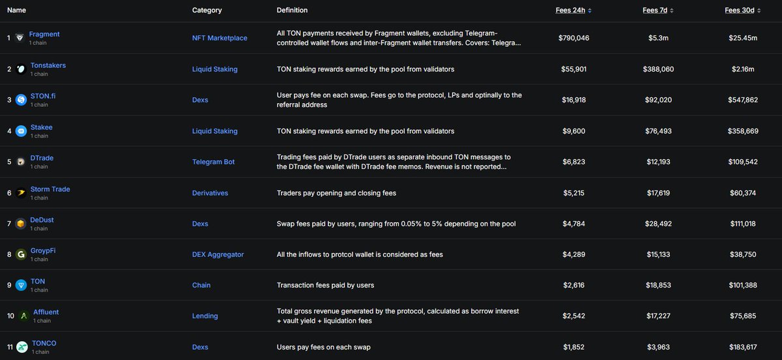Click Fragment's $25.45m 30d fees value
This screenshot has width=782, height=360.
point(743,38)
